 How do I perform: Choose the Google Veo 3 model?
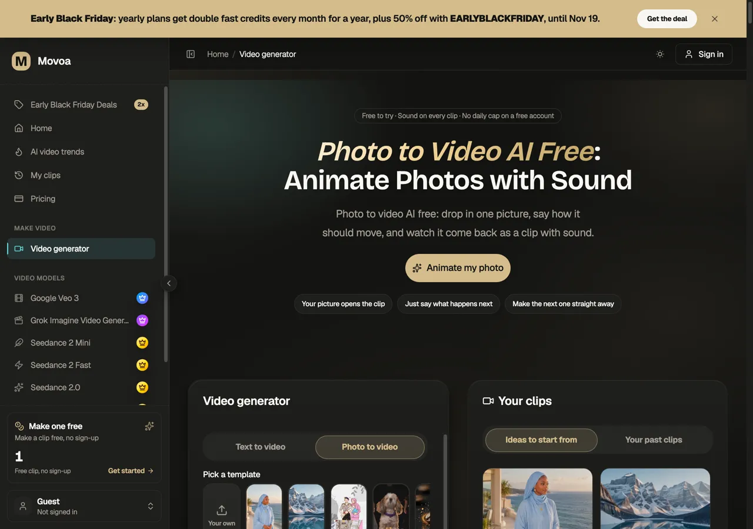tap(81, 298)
